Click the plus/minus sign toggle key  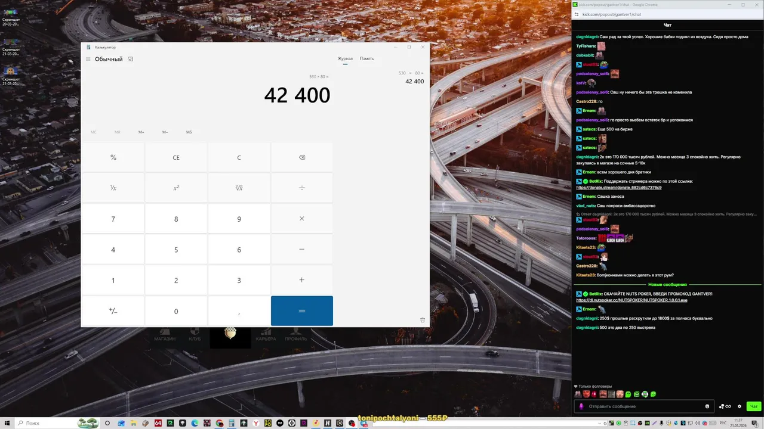pyautogui.click(x=113, y=311)
